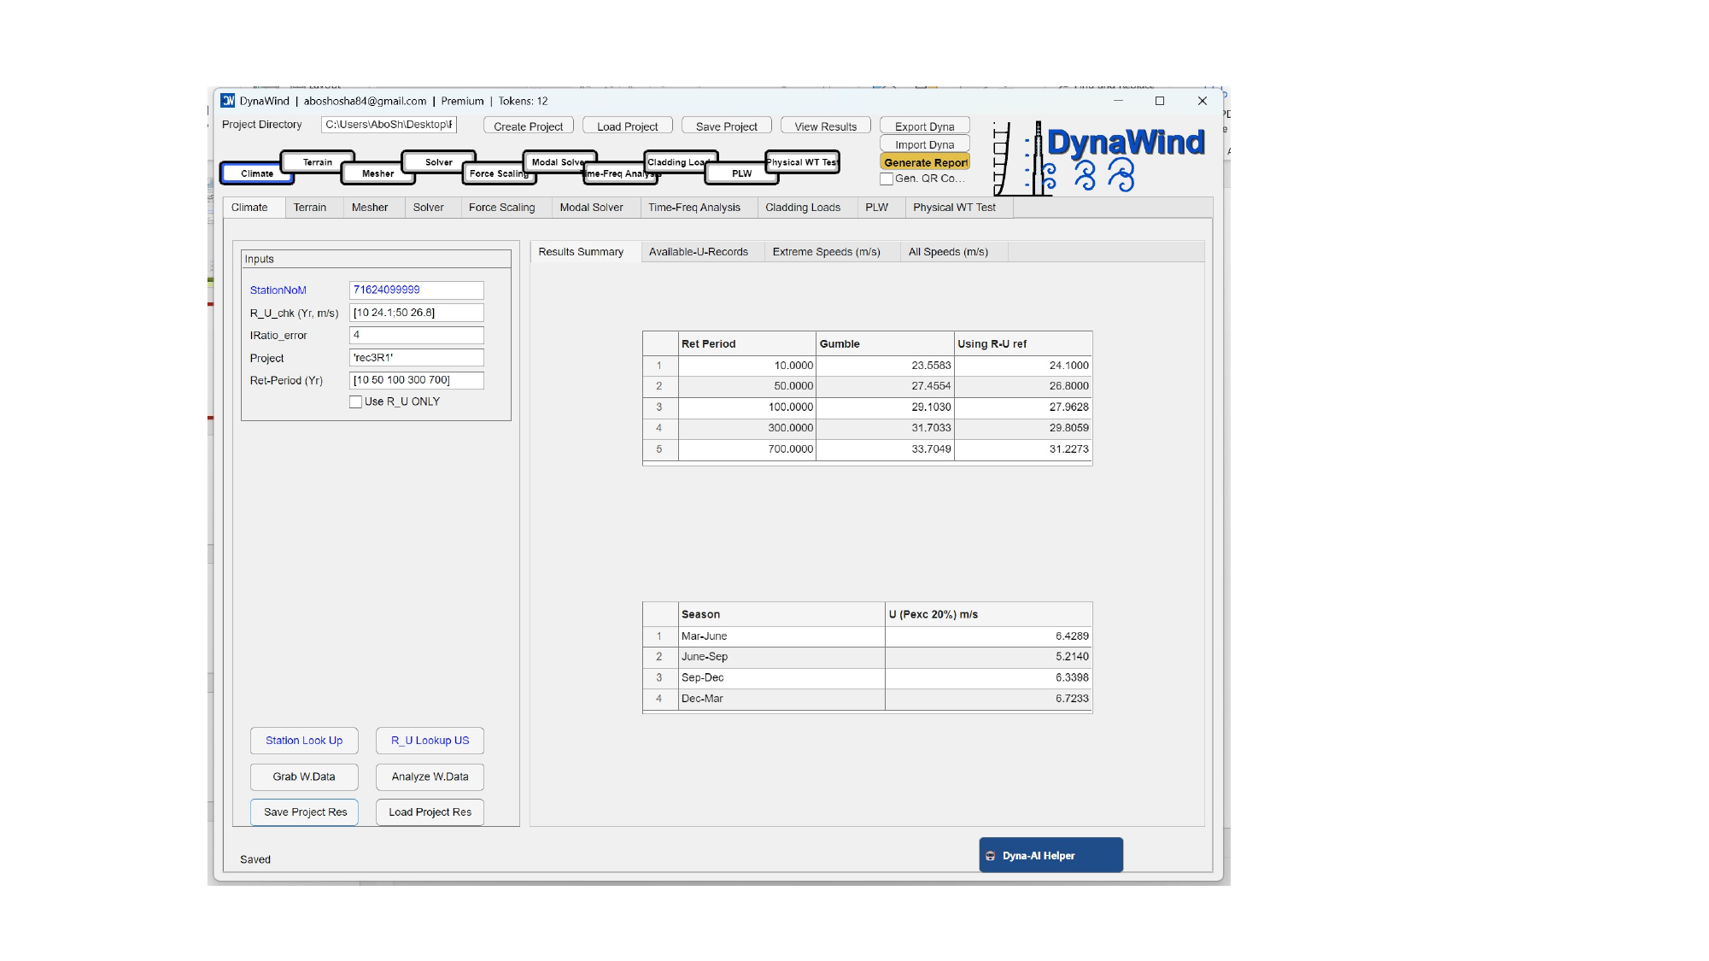Toggle the Gen. QR Code checkbox
The width and height of the screenshot is (1709, 961).
tap(887, 179)
